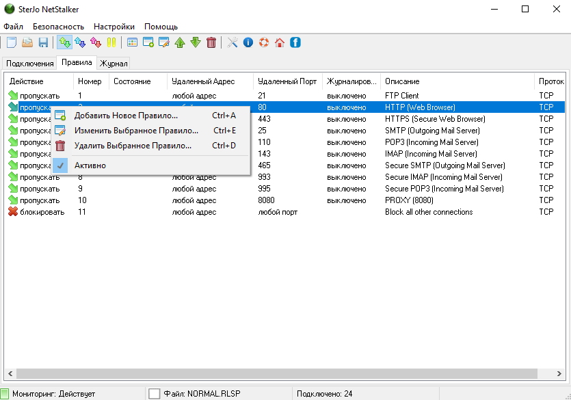Select the Secure POP3 (Incoming Mail Server) row
This screenshot has height=400, width=571.
[286, 189]
